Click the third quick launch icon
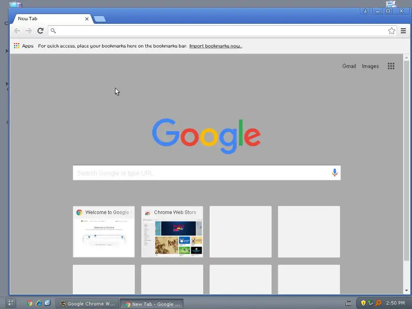Screen dimensions: 412x309 47,303
